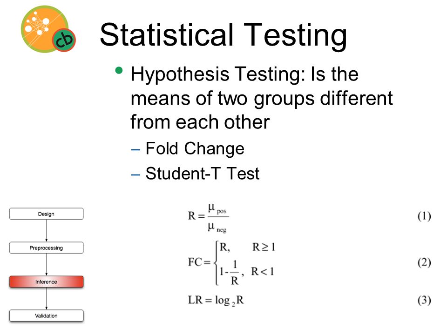Click the Statistical Testing title
Screen dimensions: 447x335
point(223,35)
